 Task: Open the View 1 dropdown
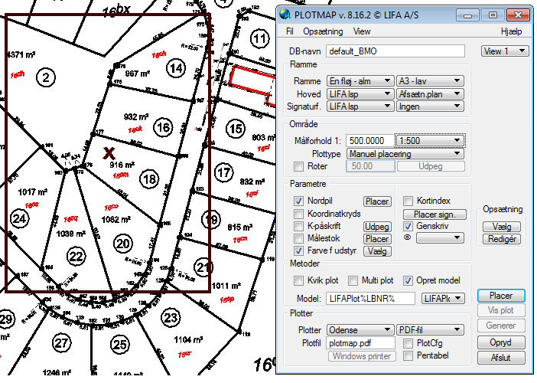(x=505, y=51)
